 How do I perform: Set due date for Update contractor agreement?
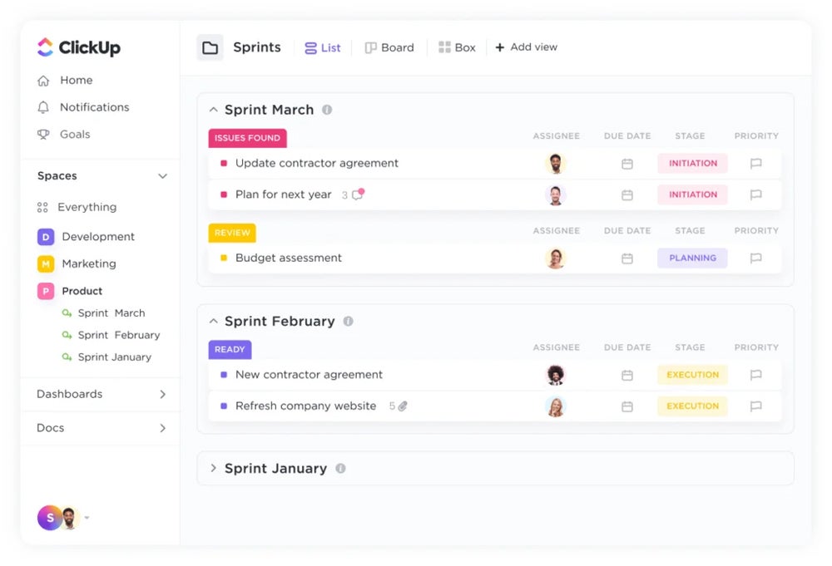(x=627, y=164)
